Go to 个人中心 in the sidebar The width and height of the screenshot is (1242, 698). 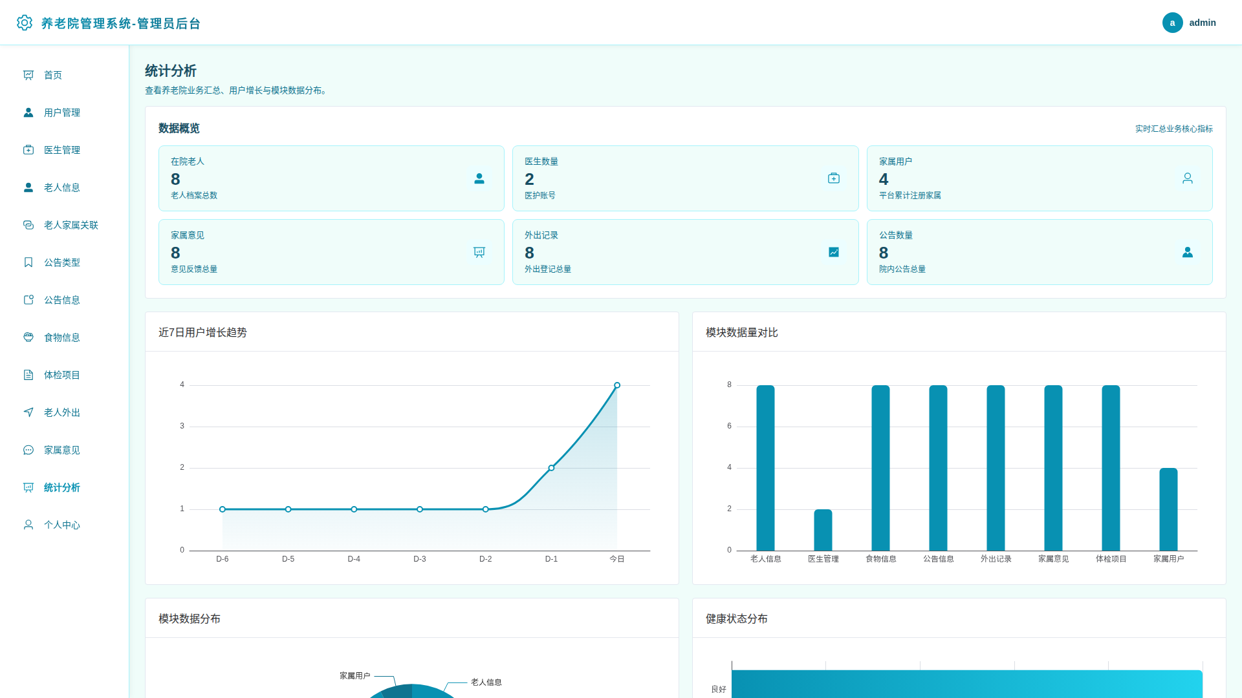coord(65,525)
